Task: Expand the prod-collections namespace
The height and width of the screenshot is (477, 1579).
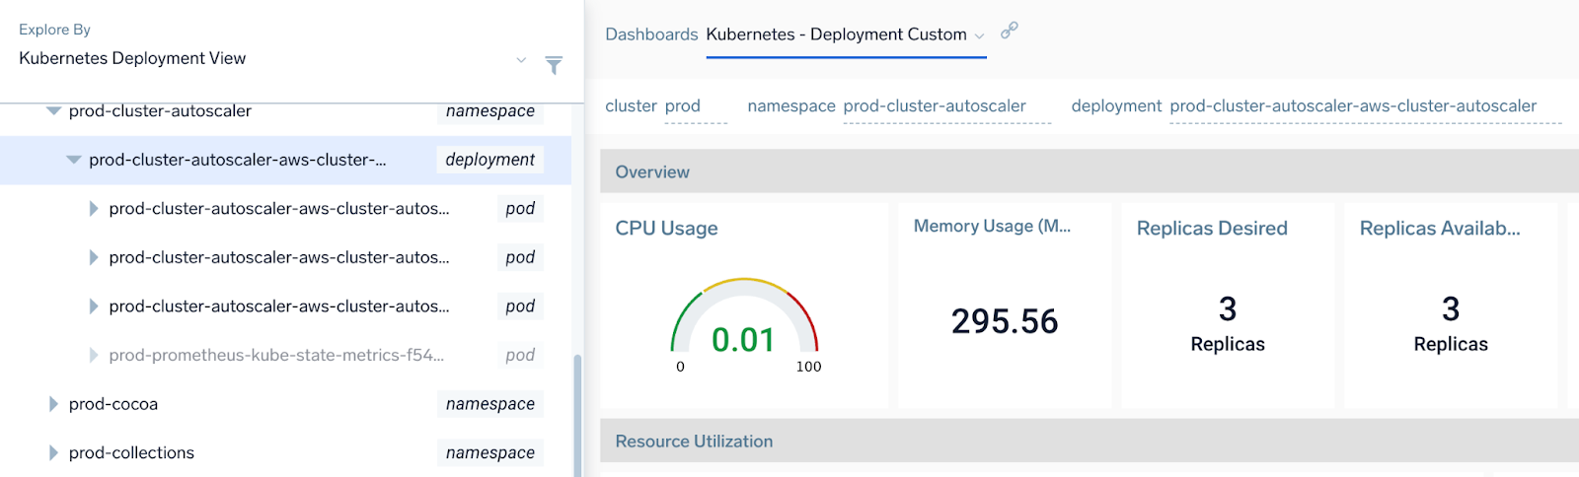Action: pyautogui.click(x=54, y=453)
